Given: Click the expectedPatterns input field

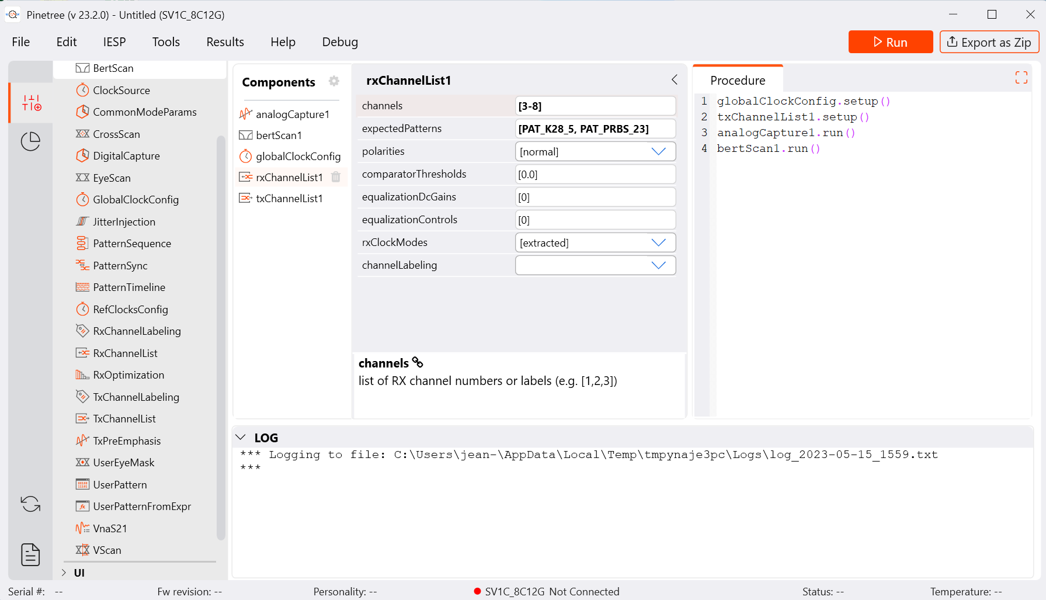Looking at the screenshot, I should click(595, 129).
